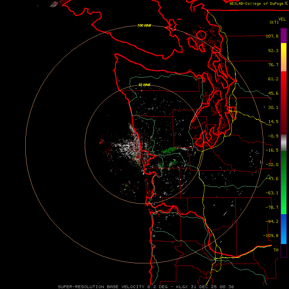Click the -78.7 velocity scale value
Viewport: 289px width, 289px height.
272,207
